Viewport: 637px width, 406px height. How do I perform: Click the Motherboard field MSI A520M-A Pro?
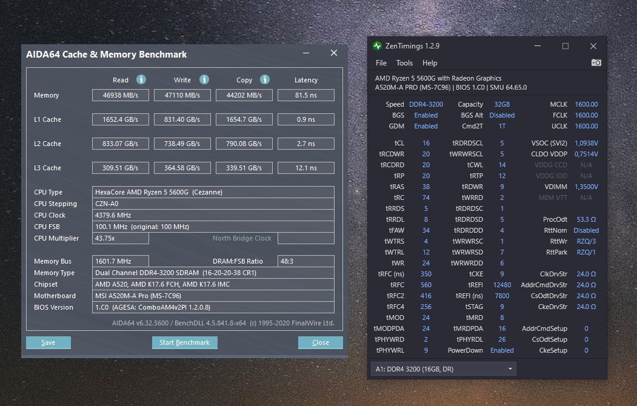click(213, 296)
